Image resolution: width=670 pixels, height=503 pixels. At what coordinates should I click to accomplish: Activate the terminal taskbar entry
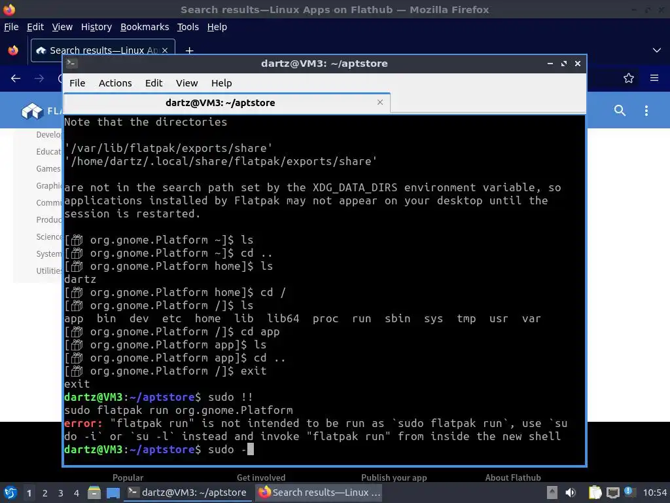coord(188,493)
